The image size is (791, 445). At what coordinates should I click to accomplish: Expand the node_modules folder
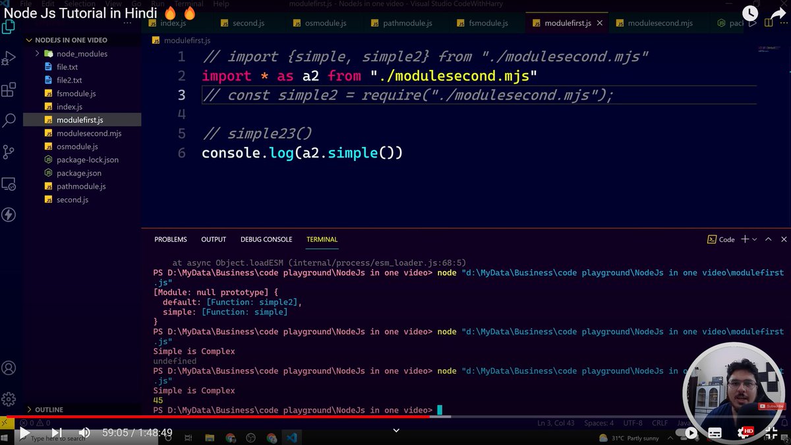coord(81,53)
